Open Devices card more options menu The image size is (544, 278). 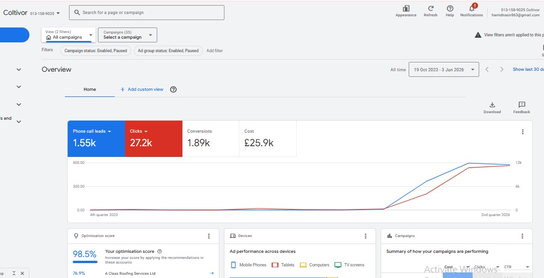click(x=365, y=236)
